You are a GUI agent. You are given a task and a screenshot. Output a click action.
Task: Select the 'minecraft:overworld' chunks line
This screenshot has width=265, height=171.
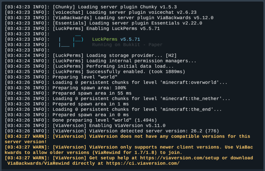tap(116, 83)
